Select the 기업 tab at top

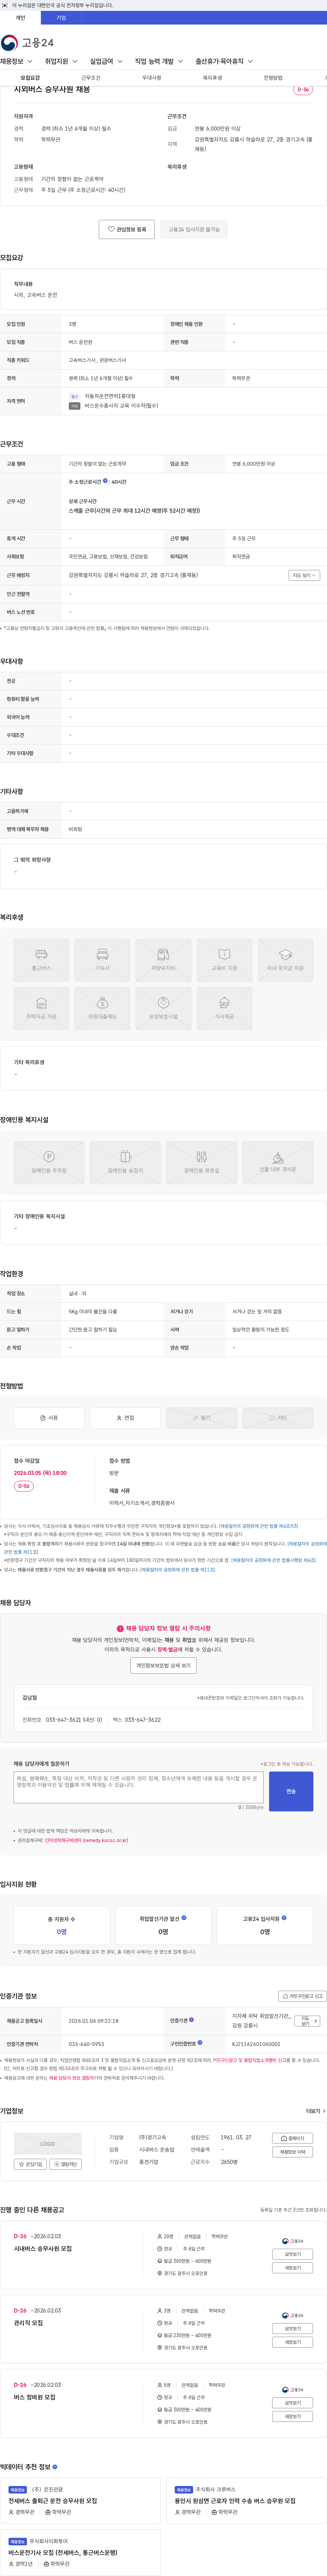coord(61,18)
